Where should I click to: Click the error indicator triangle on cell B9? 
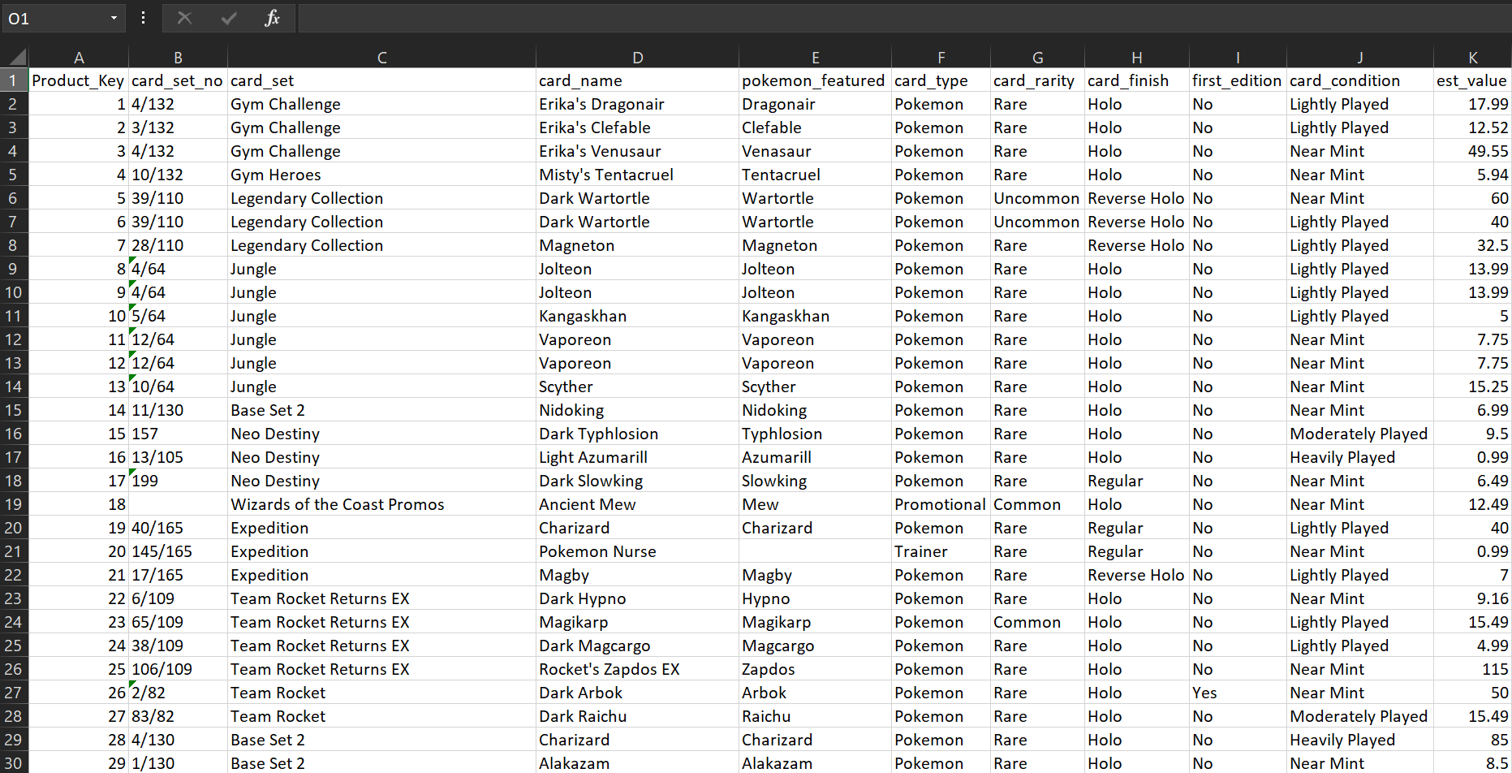[x=132, y=261]
